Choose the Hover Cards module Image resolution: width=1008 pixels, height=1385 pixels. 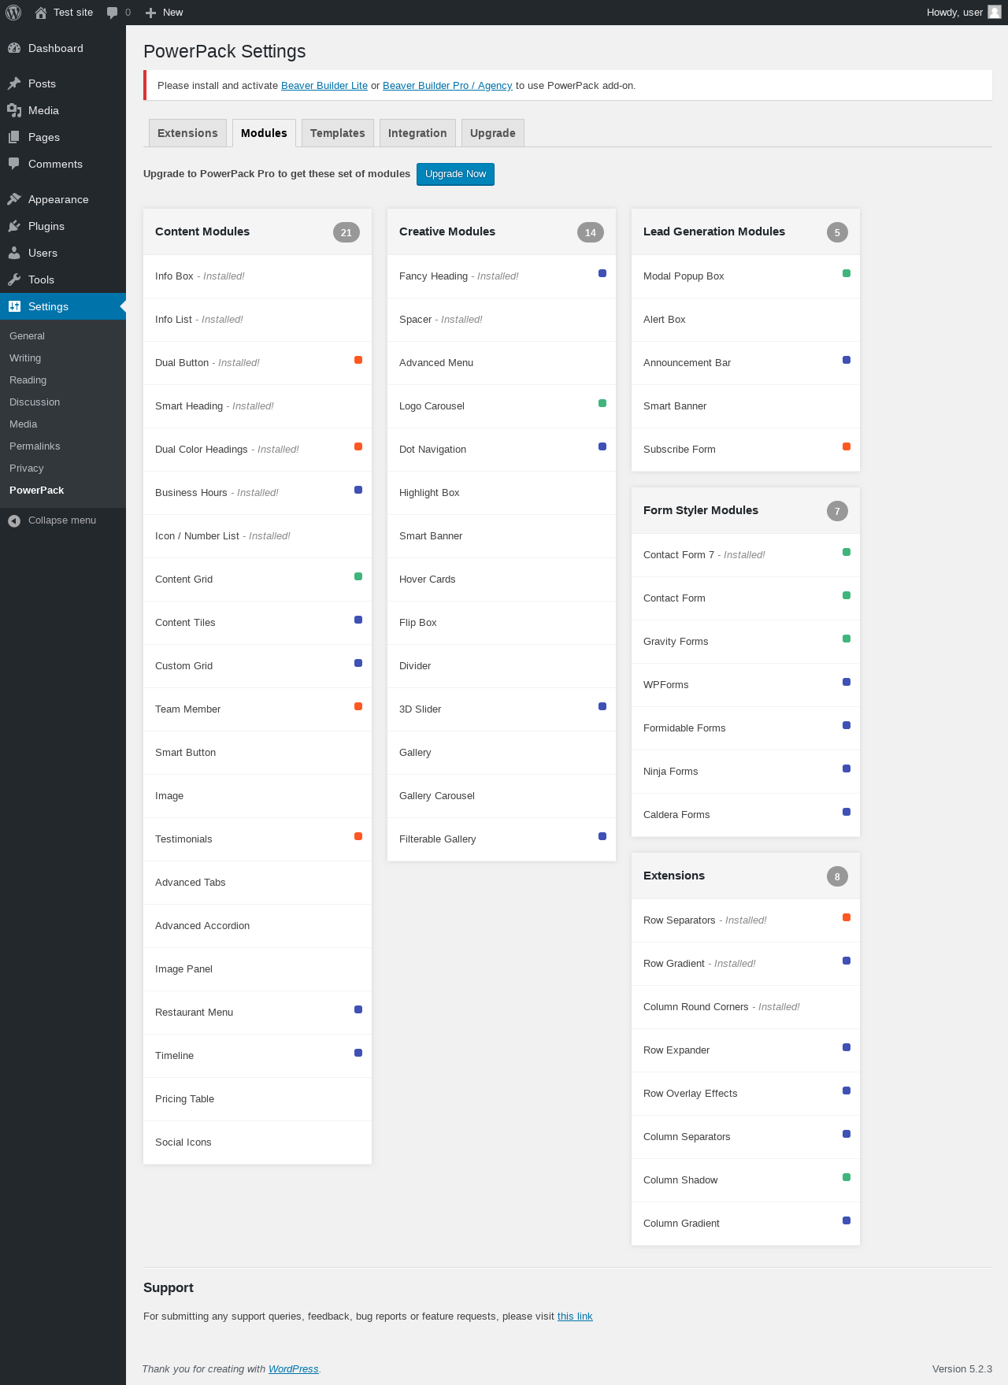pos(502,580)
